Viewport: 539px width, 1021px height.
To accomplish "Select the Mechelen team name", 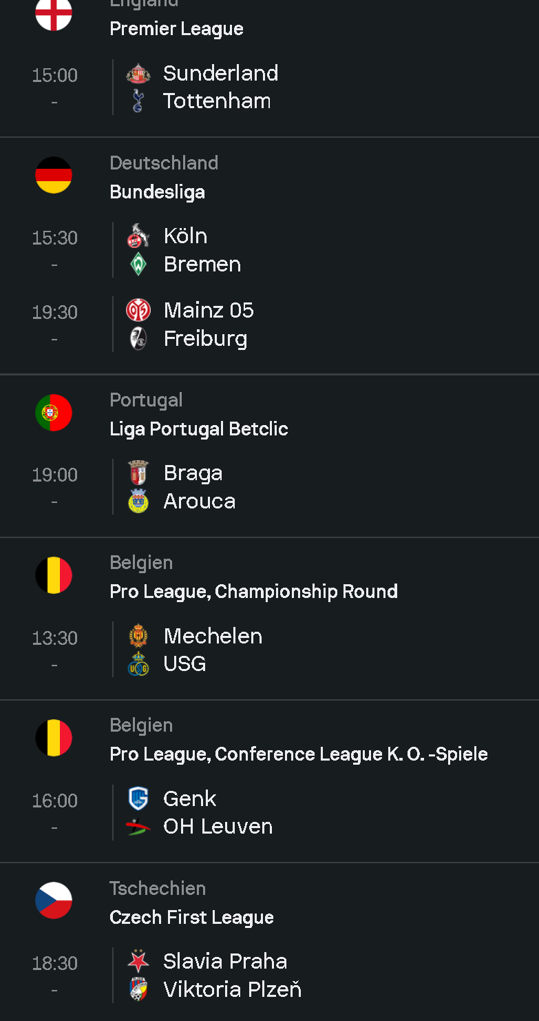I will click(213, 636).
